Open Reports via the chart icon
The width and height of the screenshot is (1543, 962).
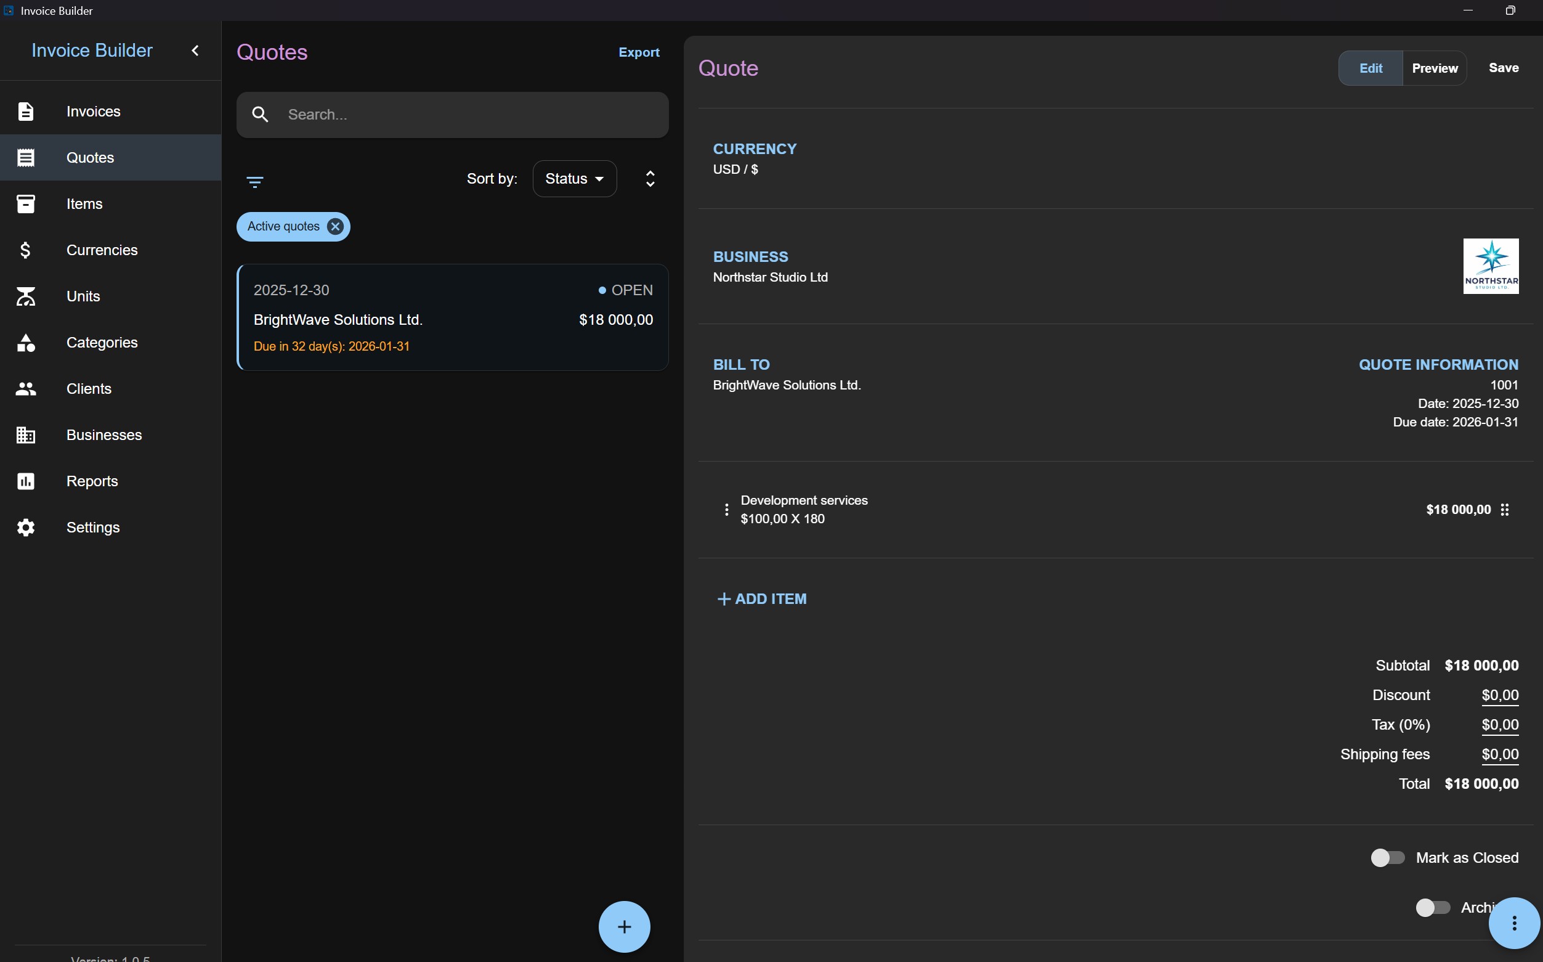tap(25, 482)
